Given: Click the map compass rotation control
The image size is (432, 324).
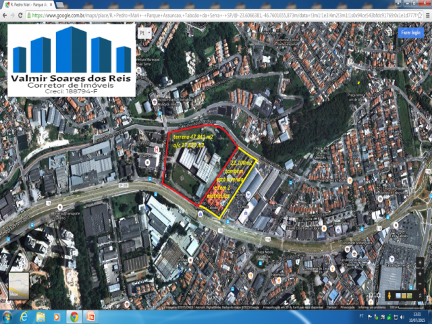Looking at the screenshot, I should tap(420, 263).
